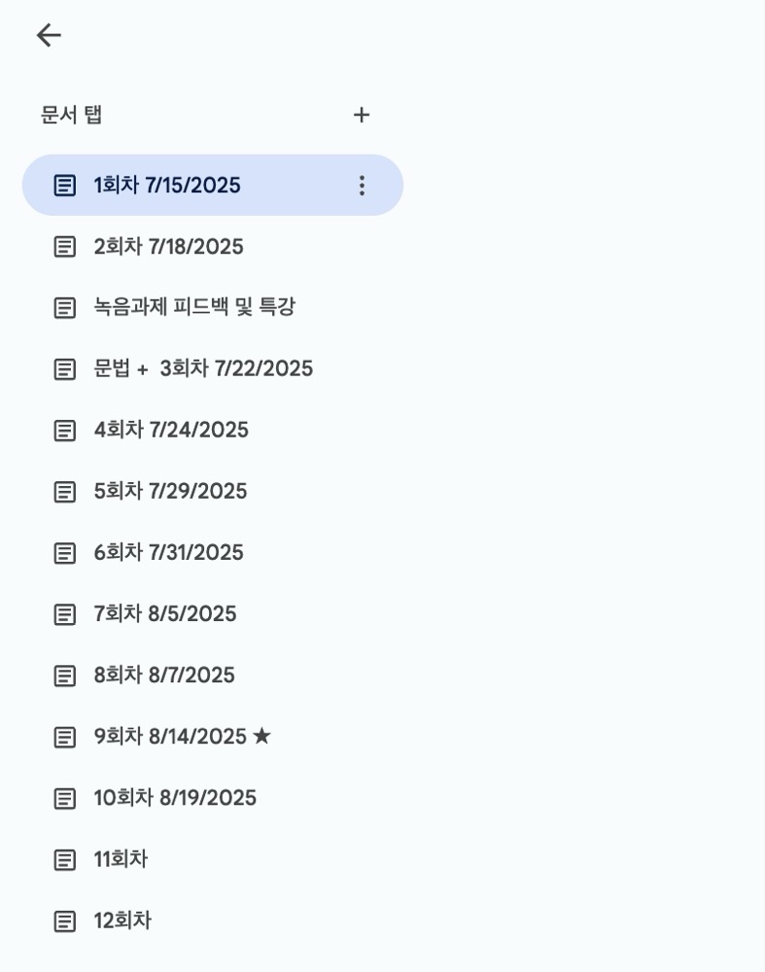Open the 7회차 8/5/2025 tab

(x=213, y=614)
